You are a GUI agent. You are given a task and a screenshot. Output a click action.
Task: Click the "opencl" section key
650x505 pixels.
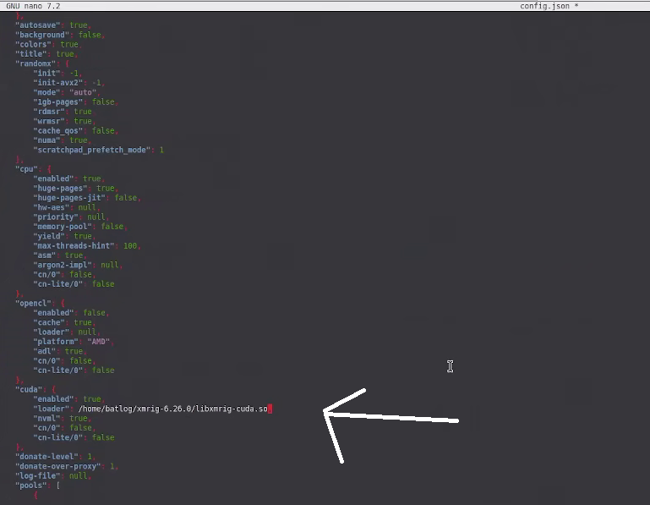click(33, 304)
